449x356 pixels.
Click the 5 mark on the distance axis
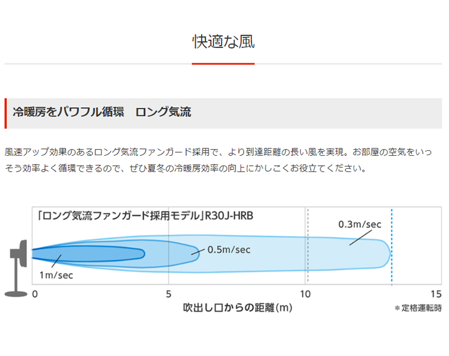click(x=169, y=294)
